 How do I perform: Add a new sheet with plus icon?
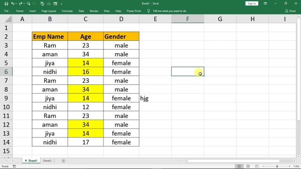(63, 161)
